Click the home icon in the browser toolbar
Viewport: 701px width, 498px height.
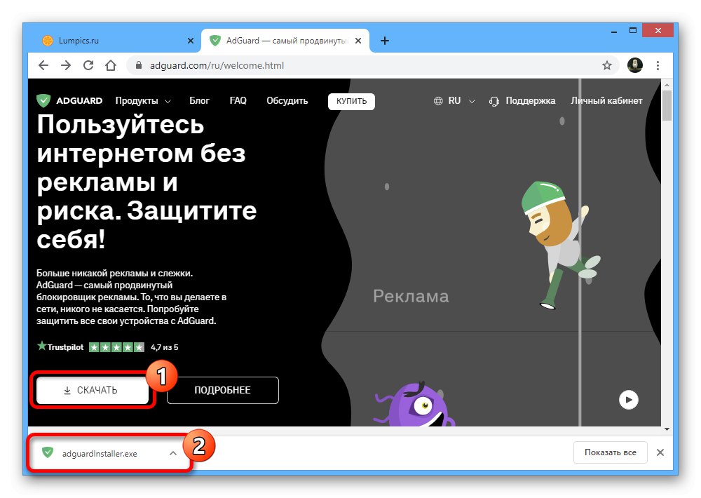111,65
